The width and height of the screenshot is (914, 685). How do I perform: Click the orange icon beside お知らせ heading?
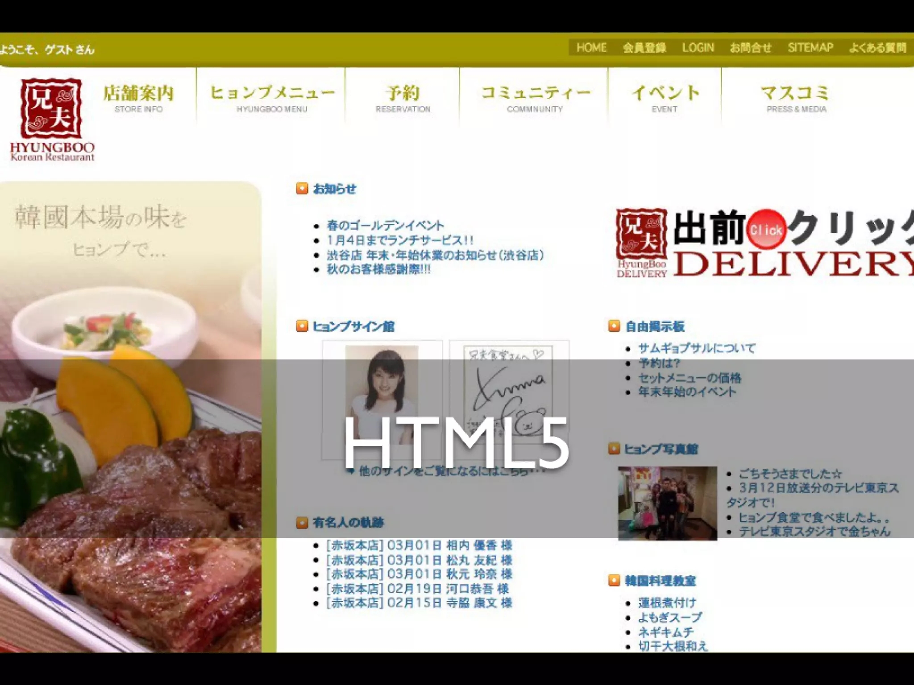coord(302,189)
